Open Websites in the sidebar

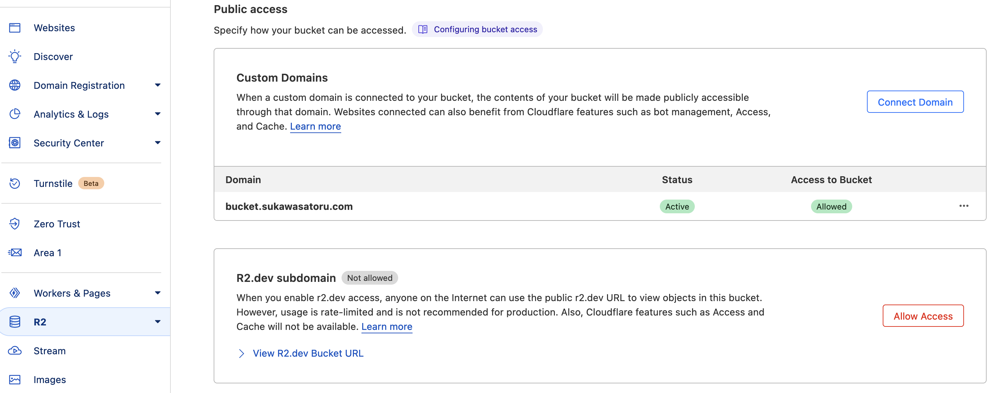click(54, 27)
